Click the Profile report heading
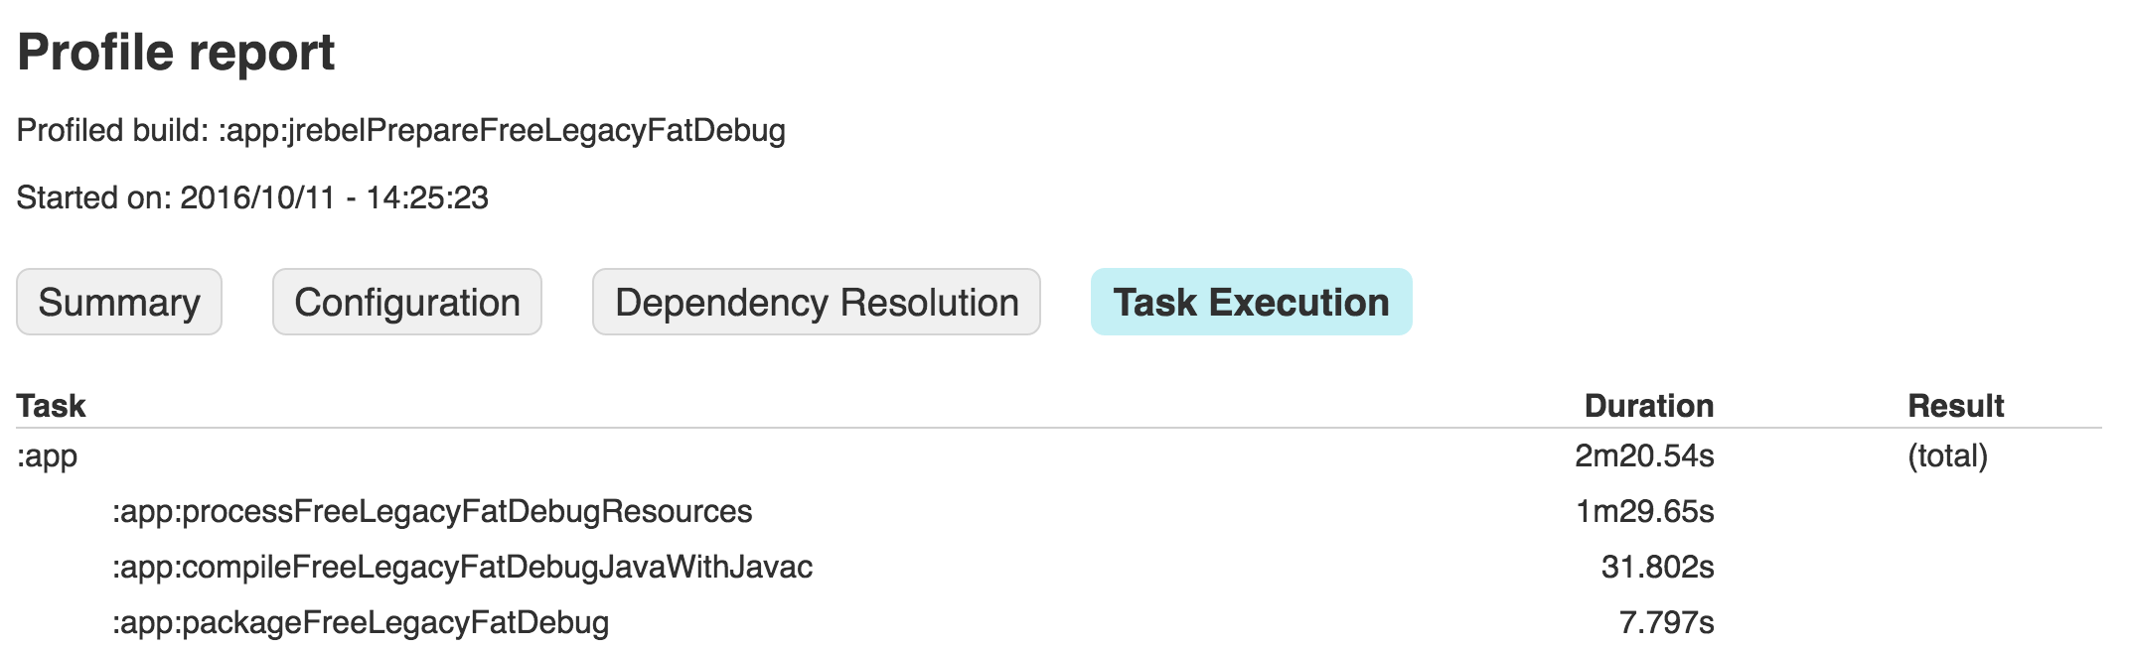Viewport: 2130px width, 649px height. pyautogui.click(x=176, y=52)
